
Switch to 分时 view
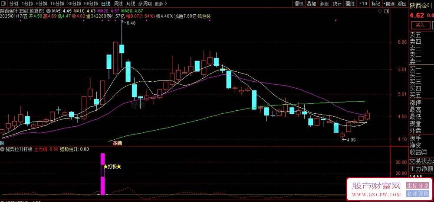tap(13, 3)
